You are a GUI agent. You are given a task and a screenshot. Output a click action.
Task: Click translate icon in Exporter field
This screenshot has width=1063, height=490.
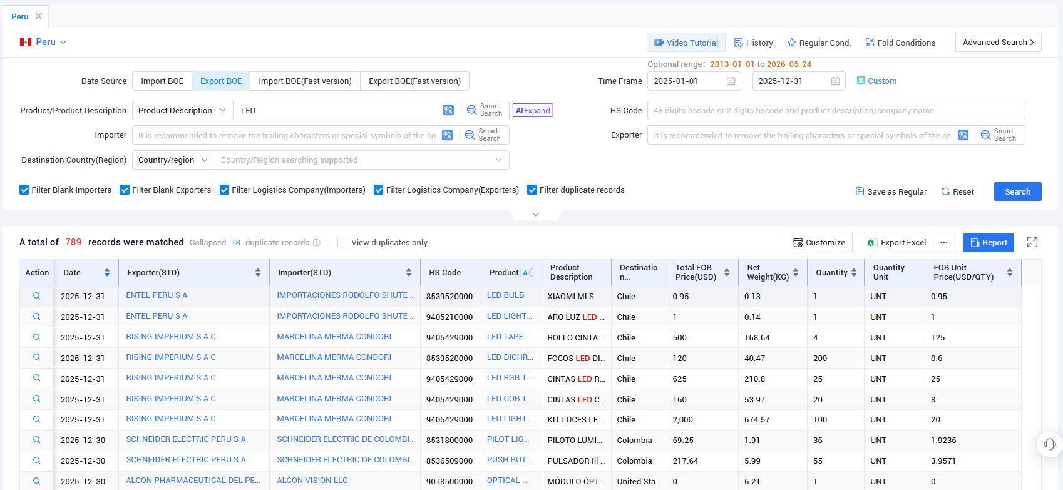pyautogui.click(x=963, y=135)
